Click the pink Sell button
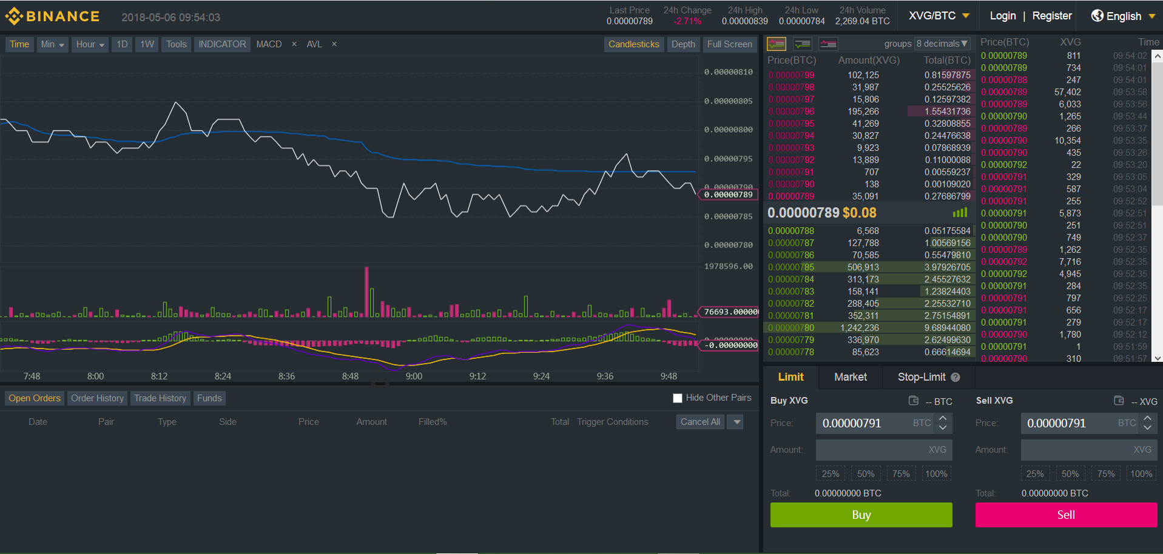The image size is (1163, 554). coord(1066,515)
